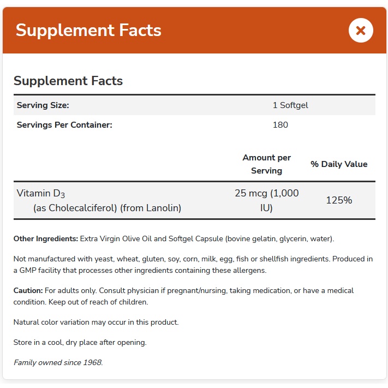Click the dark Supplement Facts section heading
Viewport: 388px width, 388px height.
click(x=68, y=81)
